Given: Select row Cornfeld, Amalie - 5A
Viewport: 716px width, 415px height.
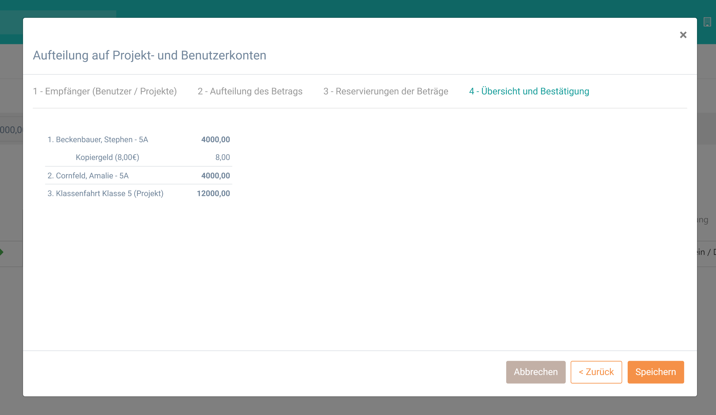Looking at the screenshot, I should [139, 175].
